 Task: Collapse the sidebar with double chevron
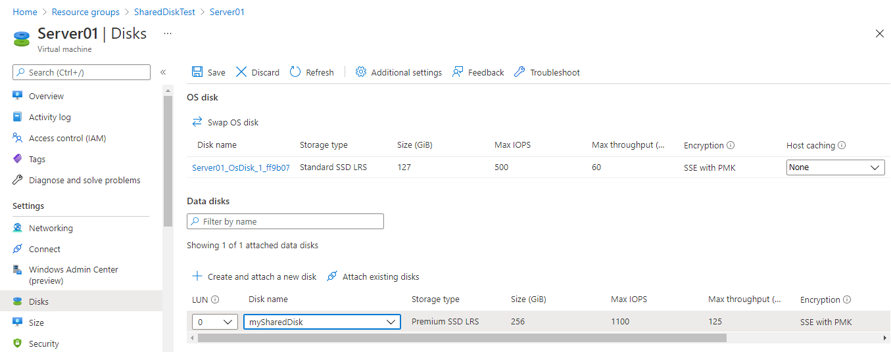(x=163, y=72)
